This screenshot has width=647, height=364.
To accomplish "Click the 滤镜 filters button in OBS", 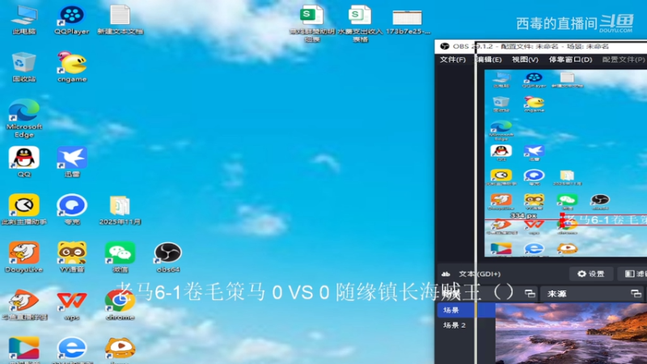I will point(633,273).
